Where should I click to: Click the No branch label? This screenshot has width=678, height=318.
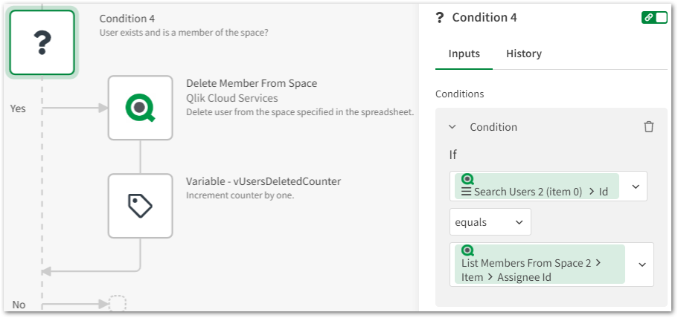pos(19,305)
